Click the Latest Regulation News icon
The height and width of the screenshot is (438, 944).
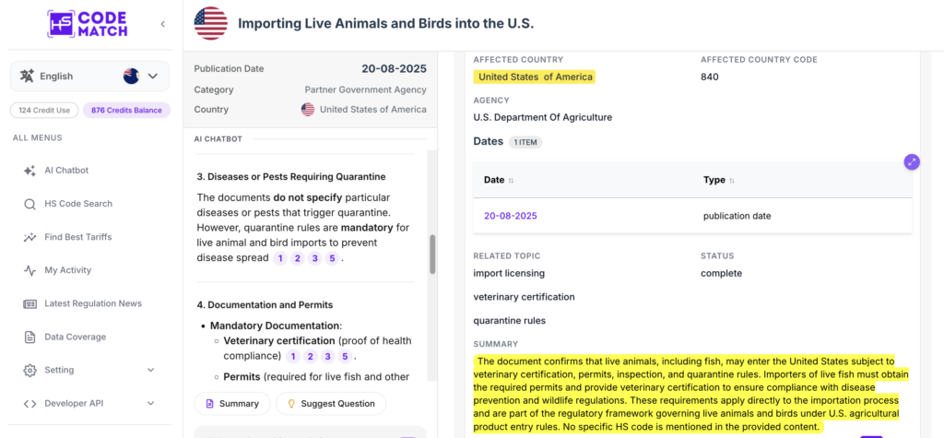tap(29, 303)
